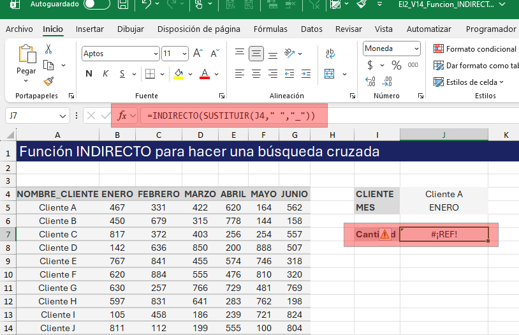Toggle the Autoguardado switch

[96, 4]
